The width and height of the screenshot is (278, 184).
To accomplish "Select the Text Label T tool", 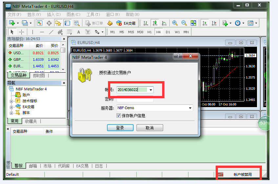I will pos(88,32).
